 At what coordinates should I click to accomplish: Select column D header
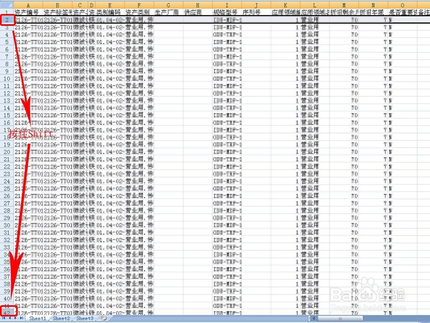click(x=91, y=5)
